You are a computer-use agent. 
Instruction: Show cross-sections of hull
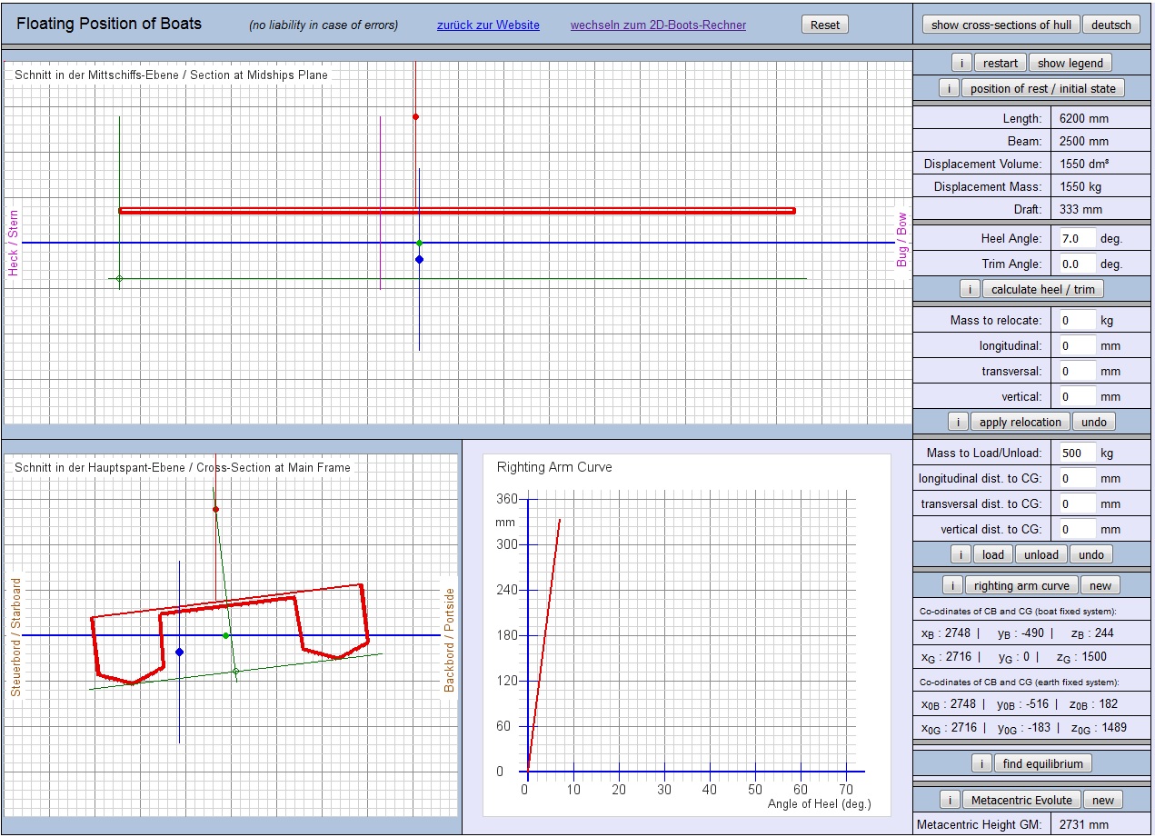coord(1001,25)
